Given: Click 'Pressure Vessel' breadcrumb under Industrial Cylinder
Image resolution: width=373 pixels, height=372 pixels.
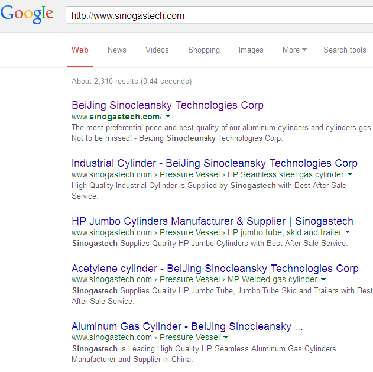Looking at the screenshot, I should pyautogui.click(x=190, y=174).
